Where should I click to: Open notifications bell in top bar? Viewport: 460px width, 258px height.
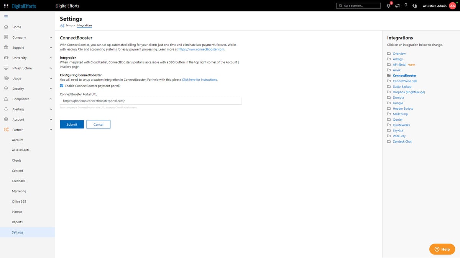pyautogui.click(x=389, y=6)
